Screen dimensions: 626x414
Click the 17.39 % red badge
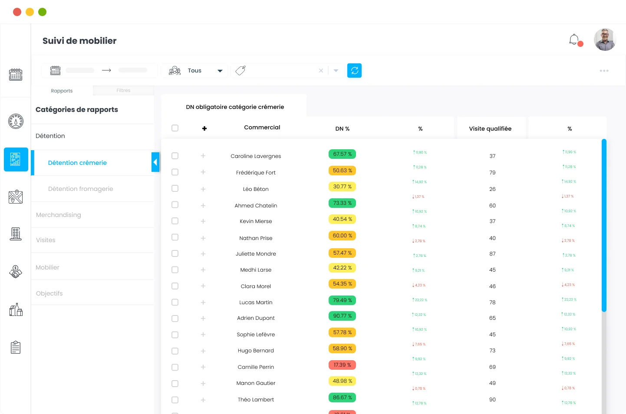343,365
